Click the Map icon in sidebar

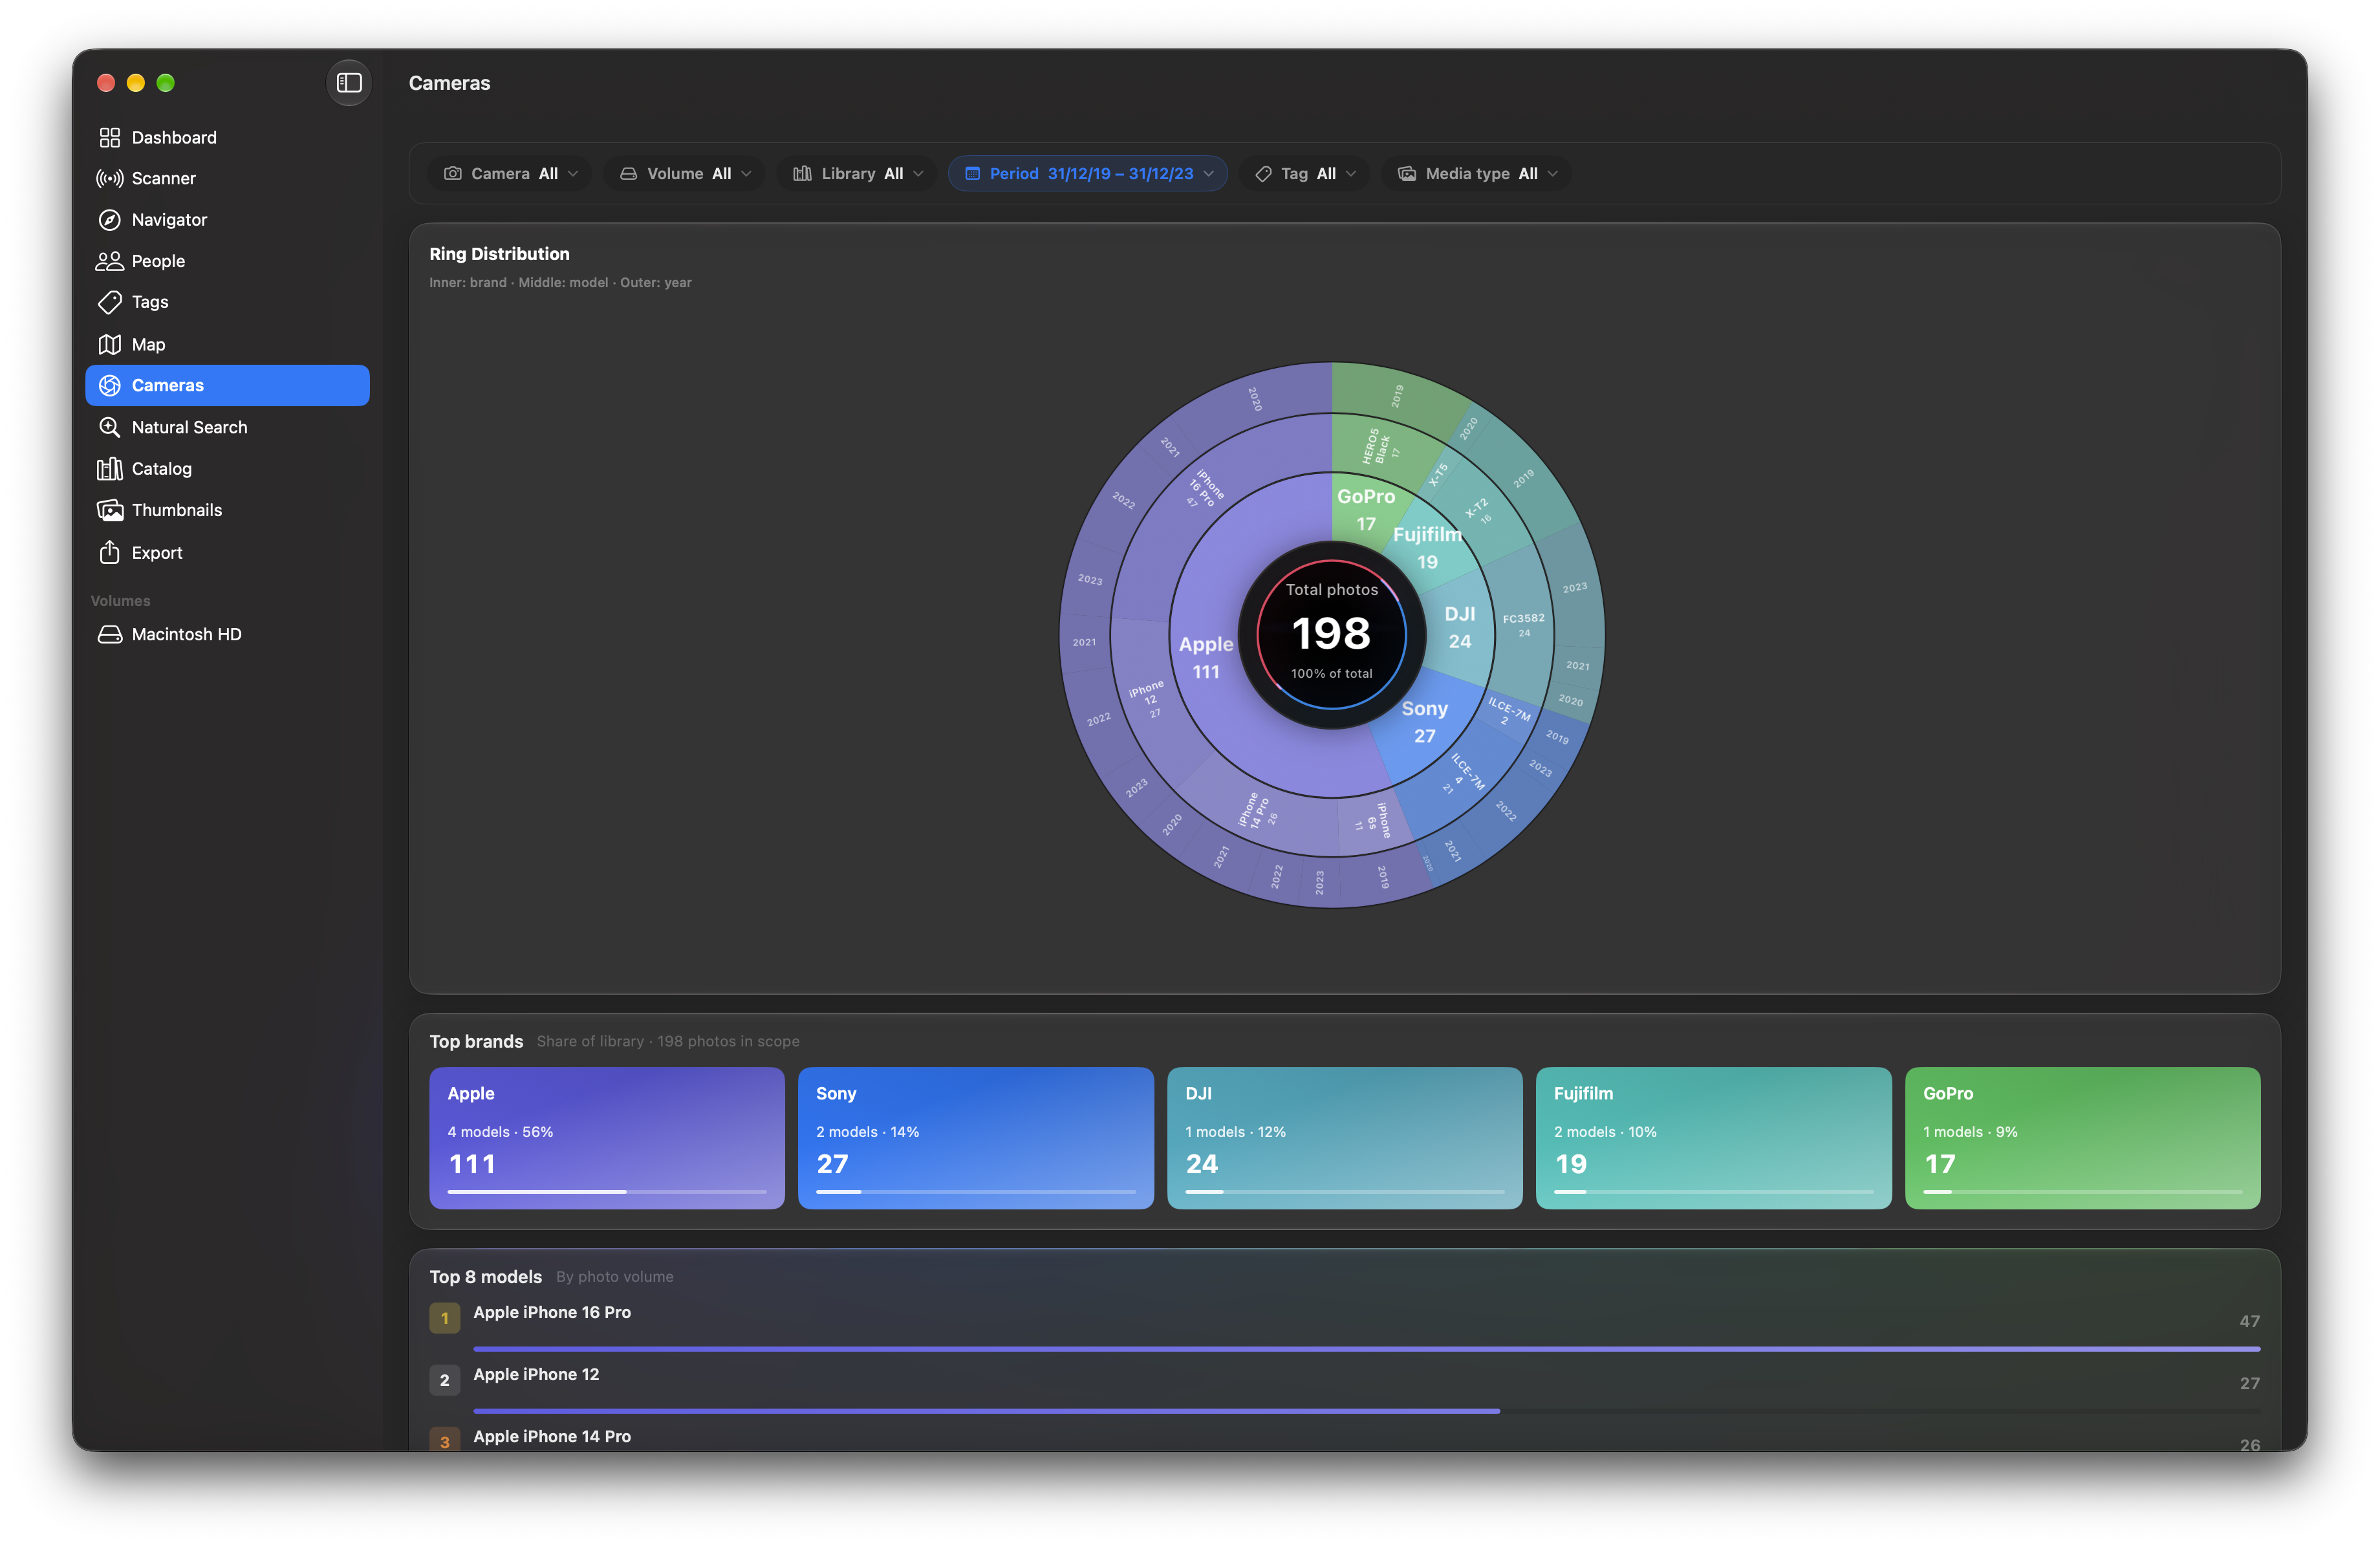[110, 345]
